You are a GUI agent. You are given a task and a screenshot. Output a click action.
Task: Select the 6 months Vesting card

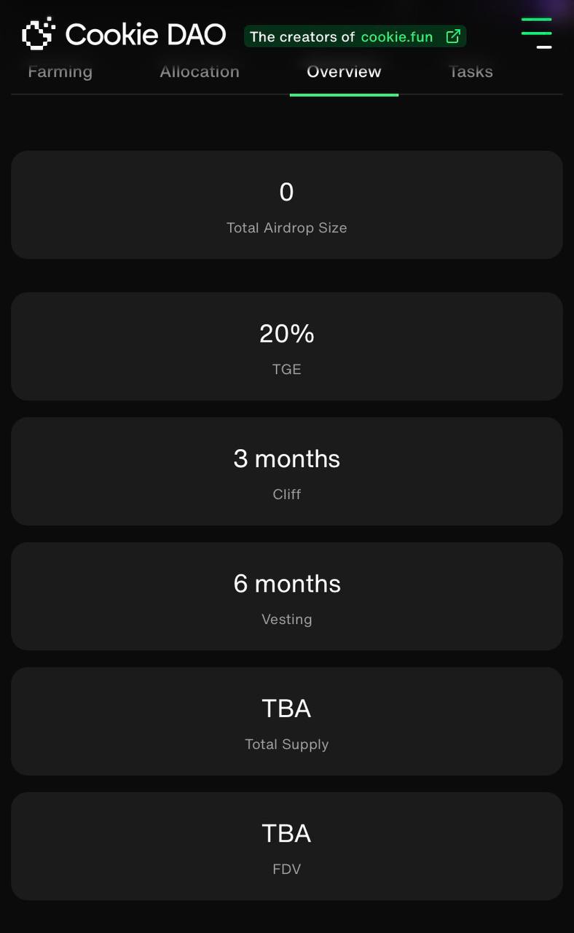tap(287, 596)
